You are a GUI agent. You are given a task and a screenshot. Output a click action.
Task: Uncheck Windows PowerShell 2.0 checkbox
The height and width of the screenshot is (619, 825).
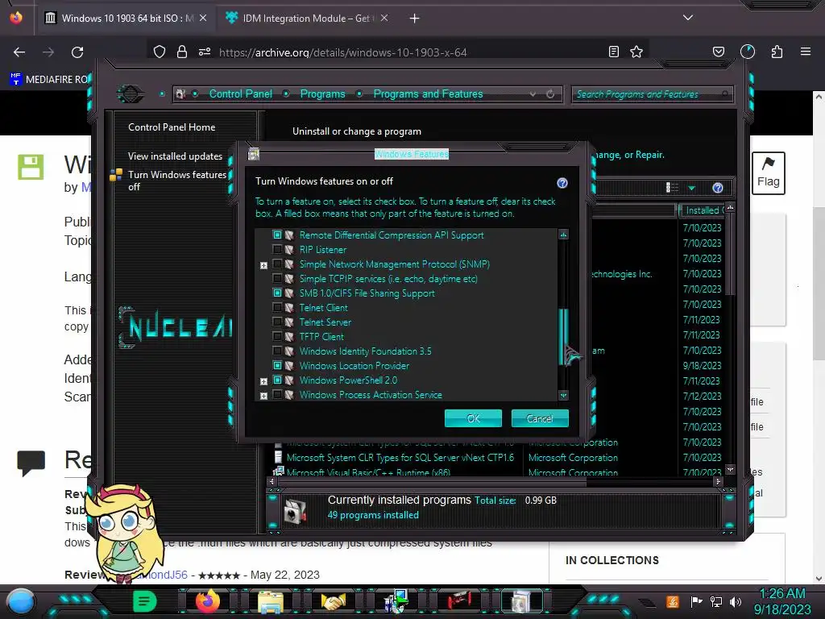click(277, 380)
